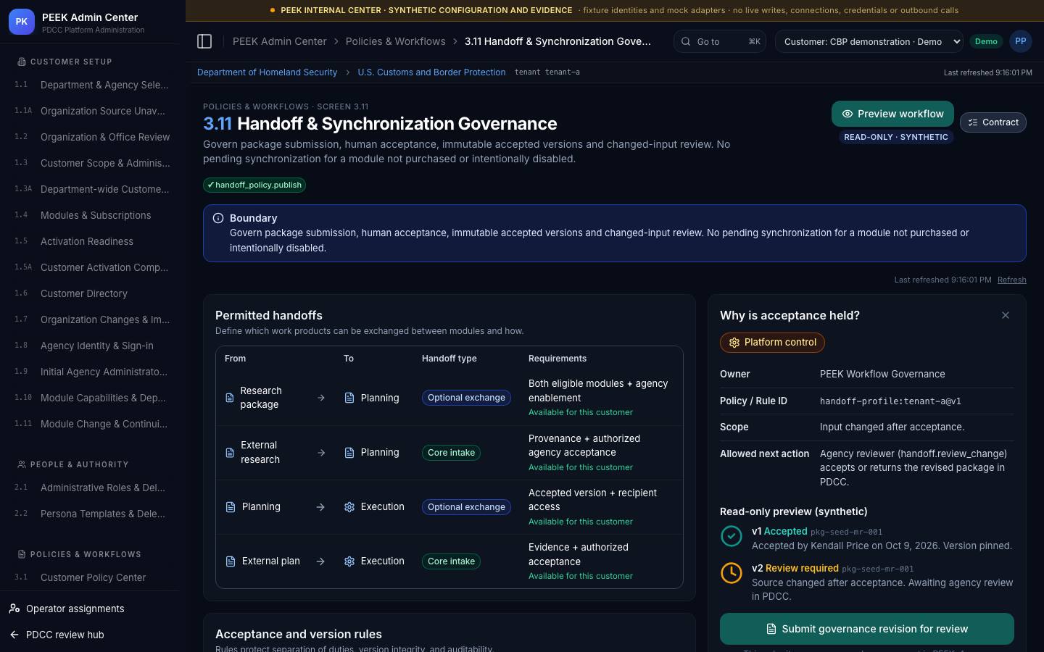1044x652 pixels.
Task: Click Core intake badge in External research row
Action: [451, 453]
